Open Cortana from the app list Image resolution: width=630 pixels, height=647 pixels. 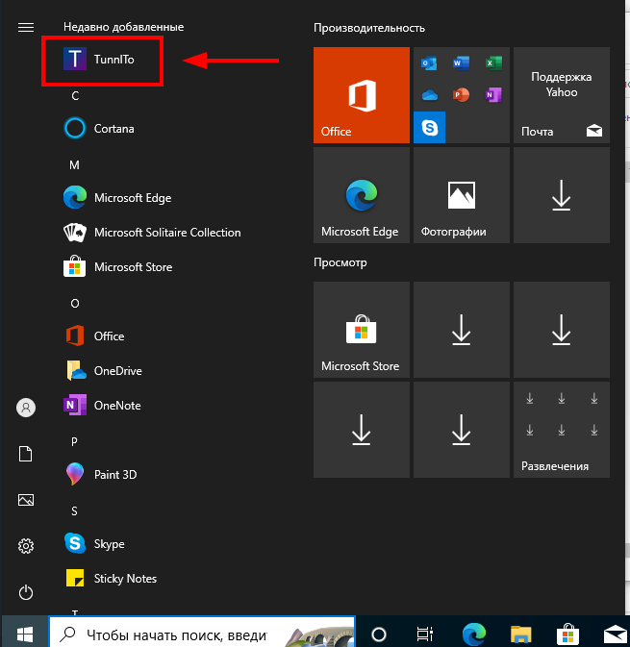click(113, 129)
